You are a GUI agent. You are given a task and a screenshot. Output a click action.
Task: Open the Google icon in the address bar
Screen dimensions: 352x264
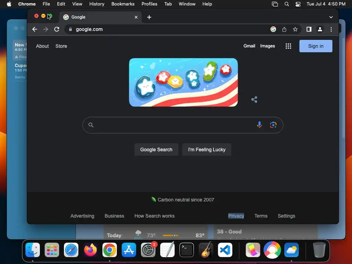(x=273, y=29)
